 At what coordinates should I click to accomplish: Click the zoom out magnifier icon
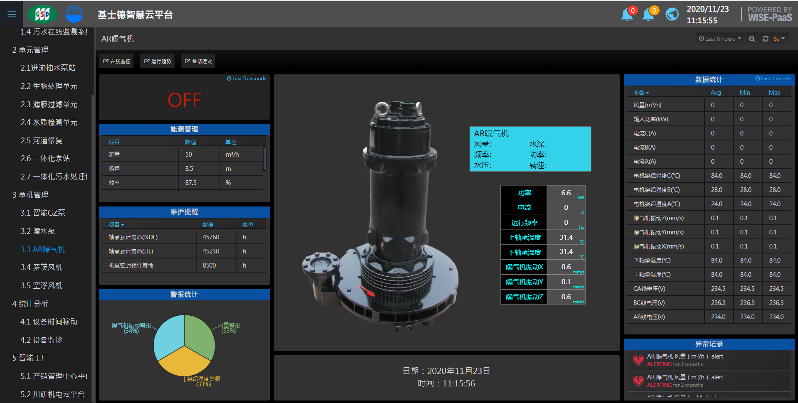[x=752, y=39]
